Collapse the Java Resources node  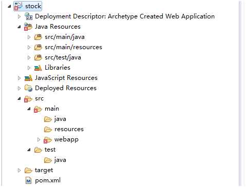[19, 27]
